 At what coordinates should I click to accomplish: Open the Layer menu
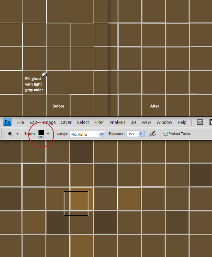click(x=66, y=122)
